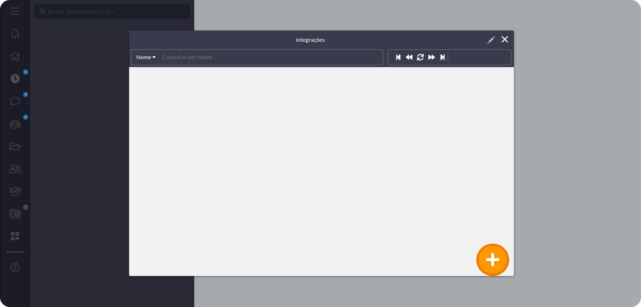Open the phone fax icon
The width and height of the screenshot is (641, 307).
(x=15, y=214)
